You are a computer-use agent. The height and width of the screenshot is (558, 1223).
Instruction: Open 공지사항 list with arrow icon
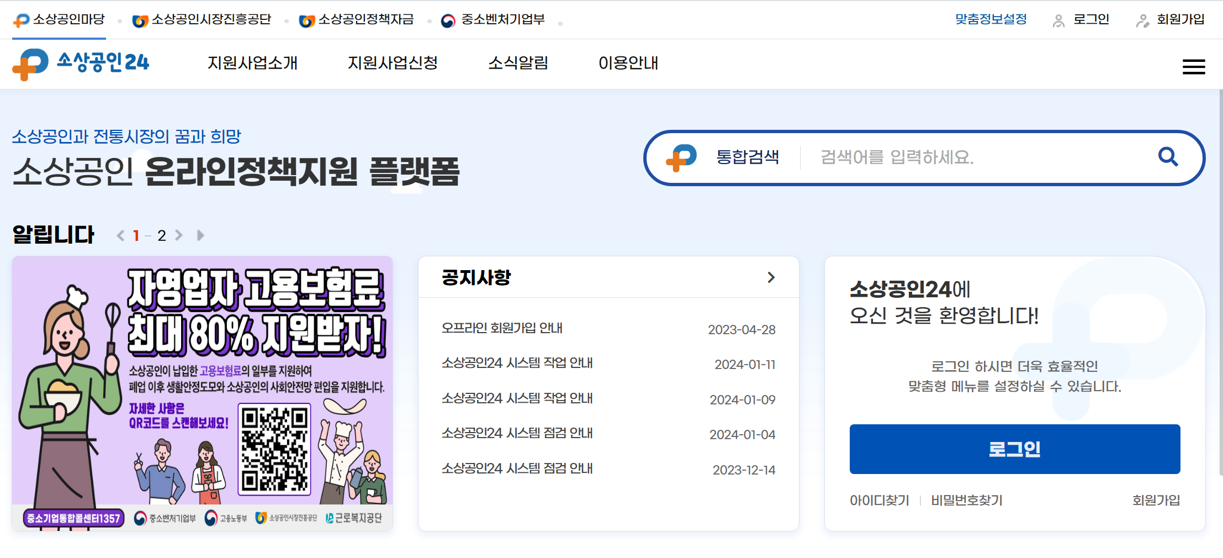[771, 277]
